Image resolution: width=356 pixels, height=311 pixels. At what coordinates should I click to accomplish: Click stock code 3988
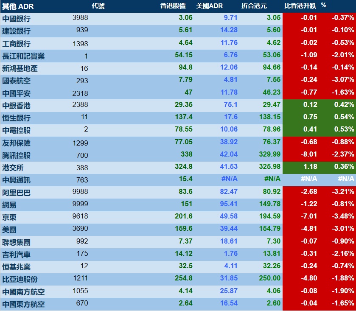pyautogui.click(x=80, y=17)
